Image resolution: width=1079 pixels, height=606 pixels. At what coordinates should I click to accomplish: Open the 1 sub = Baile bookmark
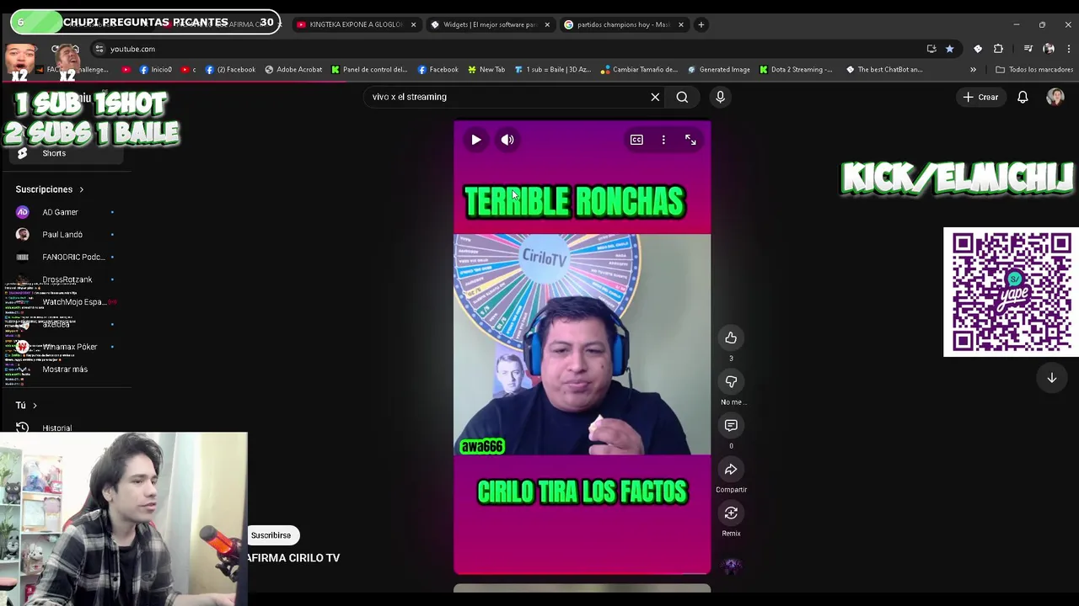pos(552,70)
